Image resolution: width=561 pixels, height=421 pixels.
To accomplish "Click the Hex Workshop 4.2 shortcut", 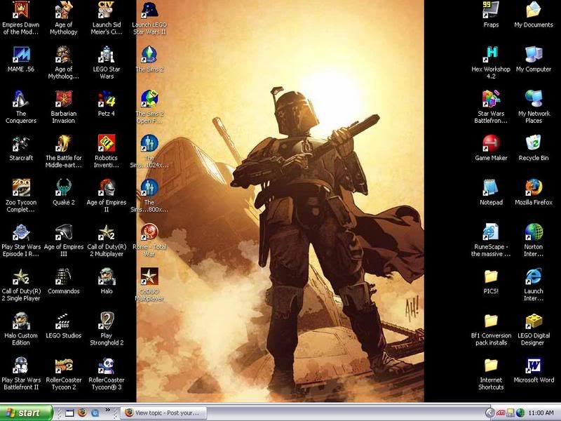I will pos(491,62).
